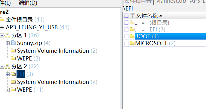Click the AP3_LEUNG_YL_USB drive icon
The height and width of the screenshot is (109, 206).
(2, 28)
